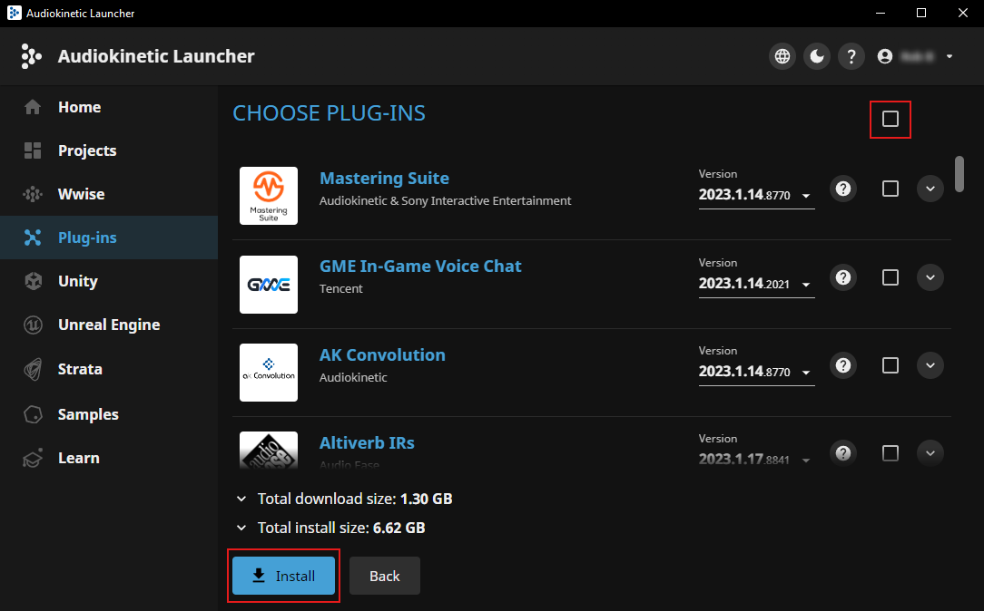This screenshot has height=611, width=984.
Task: Open the Mastering Suite title link
Action: click(384, 178)
